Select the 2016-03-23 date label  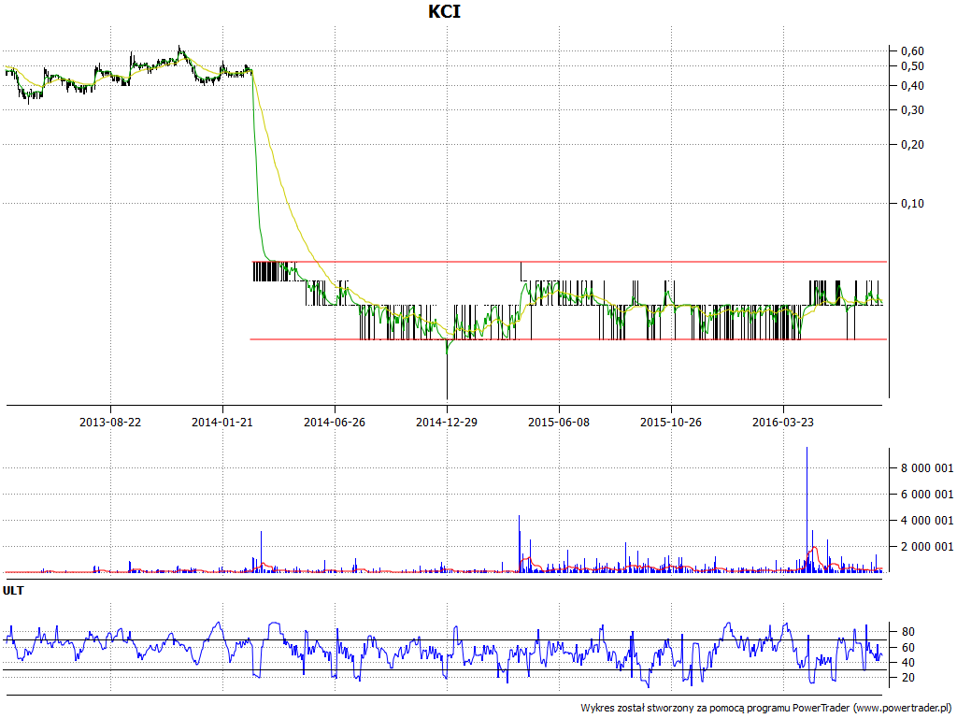coord(783,422)
